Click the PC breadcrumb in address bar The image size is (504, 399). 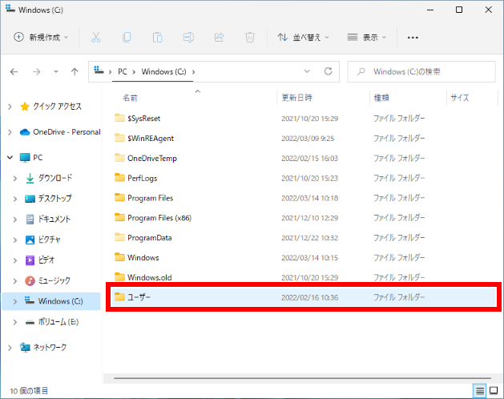point(123,71)
